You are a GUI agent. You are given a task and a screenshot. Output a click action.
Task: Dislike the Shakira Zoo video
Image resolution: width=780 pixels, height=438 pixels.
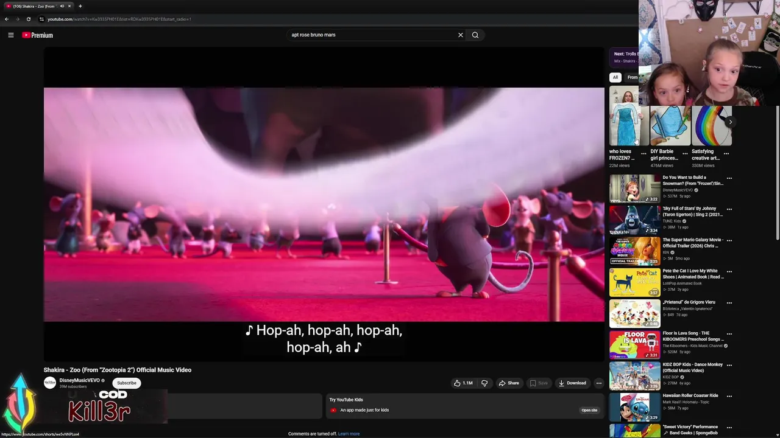click(x=484, y=383)
